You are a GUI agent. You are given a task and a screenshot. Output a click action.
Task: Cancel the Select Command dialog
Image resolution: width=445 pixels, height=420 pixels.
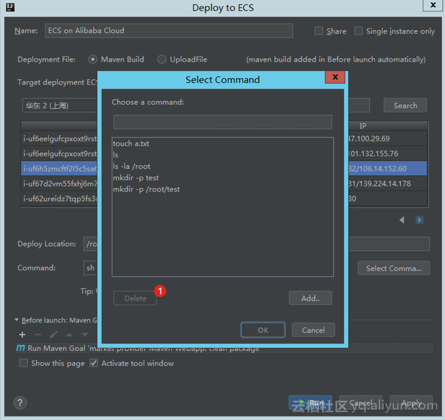(x=313, y=330)
